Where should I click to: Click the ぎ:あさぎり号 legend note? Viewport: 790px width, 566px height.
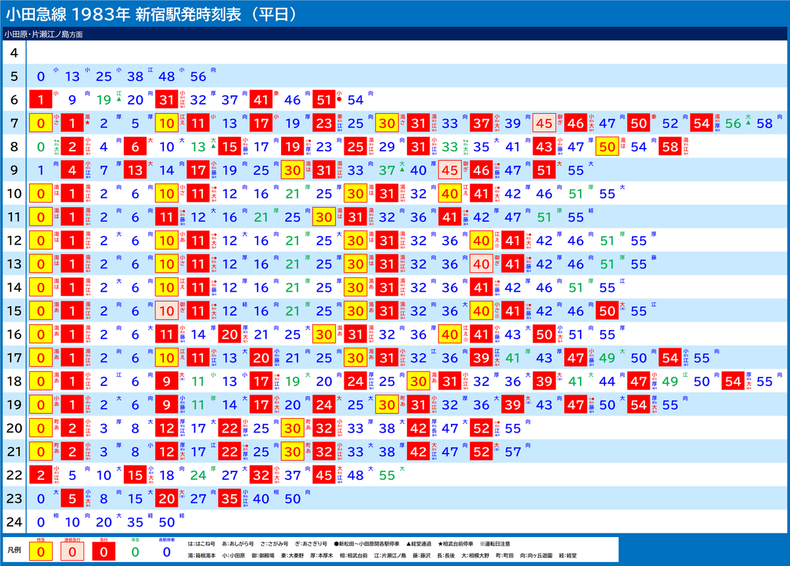pos(311,544)
